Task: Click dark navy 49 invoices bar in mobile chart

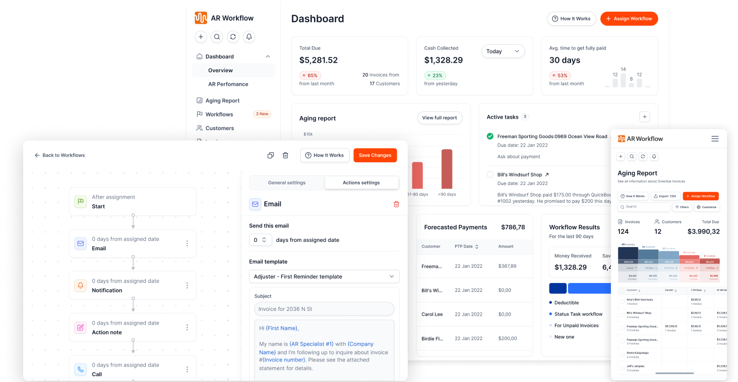Action: click(628, 254)
